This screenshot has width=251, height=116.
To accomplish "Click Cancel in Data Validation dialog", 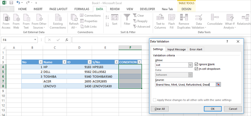I will [x=233, y=109].
